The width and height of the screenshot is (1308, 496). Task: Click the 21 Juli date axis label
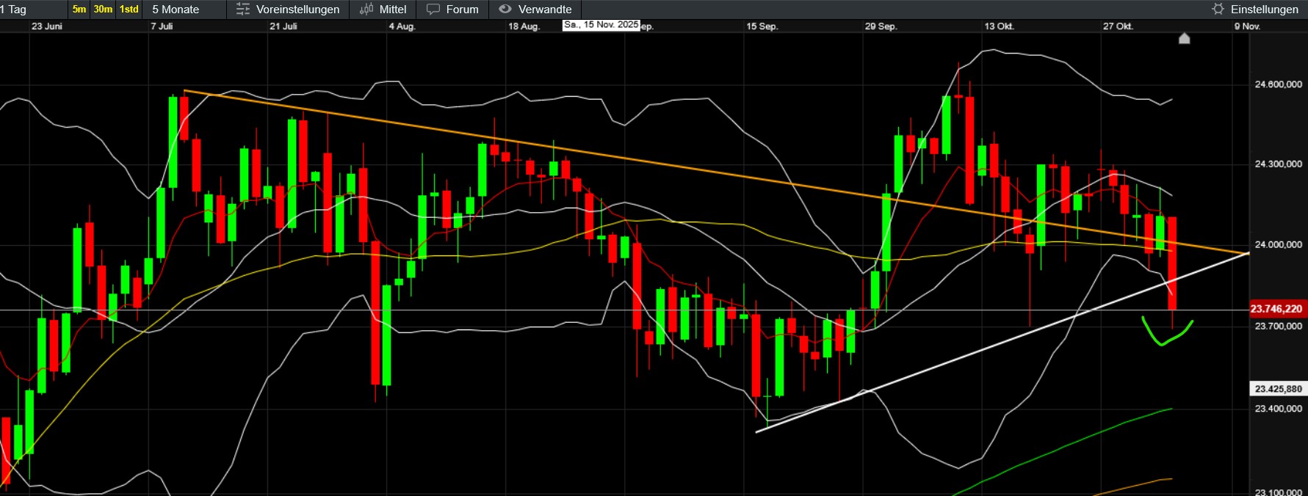click(283, 26)
